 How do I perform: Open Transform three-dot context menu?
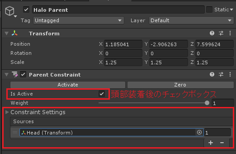pyautogui.click(x=230, y=33)
